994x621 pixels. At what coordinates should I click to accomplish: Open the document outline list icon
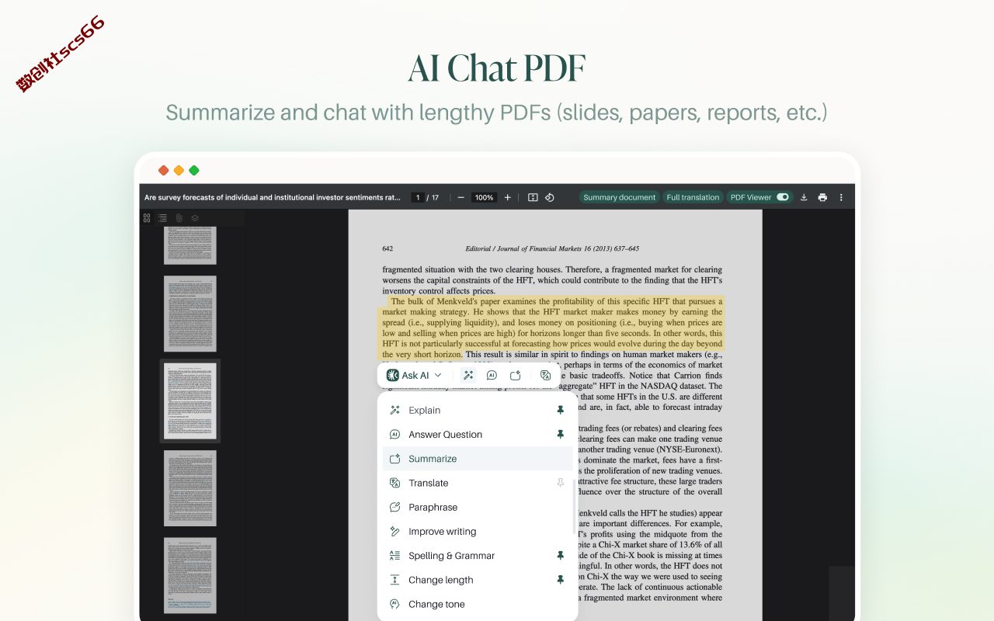pos(163,218)
